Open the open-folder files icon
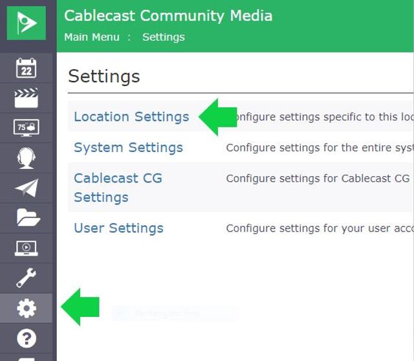Screen dimensions: 414x361 [28, 217]
